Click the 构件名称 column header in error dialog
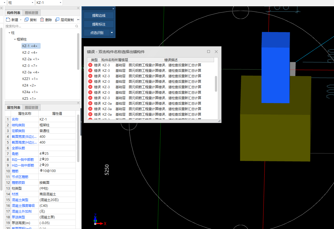 pyautogui.click(x=108, y=60)
